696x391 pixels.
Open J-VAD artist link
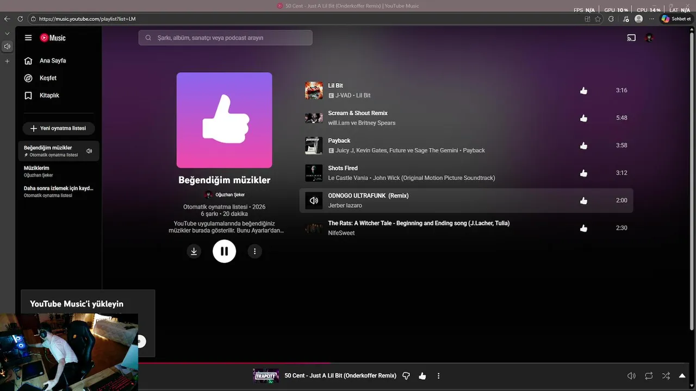tap(344, 96)
